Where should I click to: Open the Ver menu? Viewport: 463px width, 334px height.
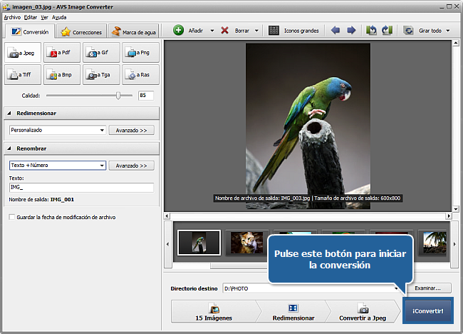click(x=44, y=17)
